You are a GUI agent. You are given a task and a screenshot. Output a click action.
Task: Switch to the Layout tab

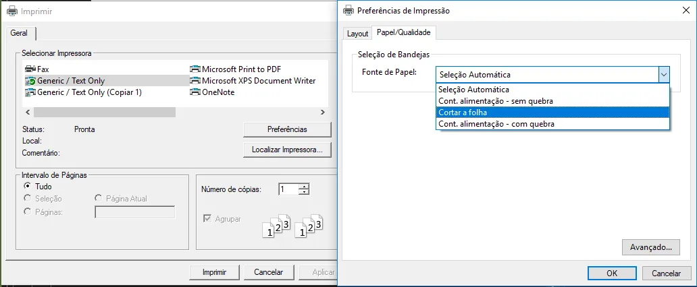click(357, 34)
